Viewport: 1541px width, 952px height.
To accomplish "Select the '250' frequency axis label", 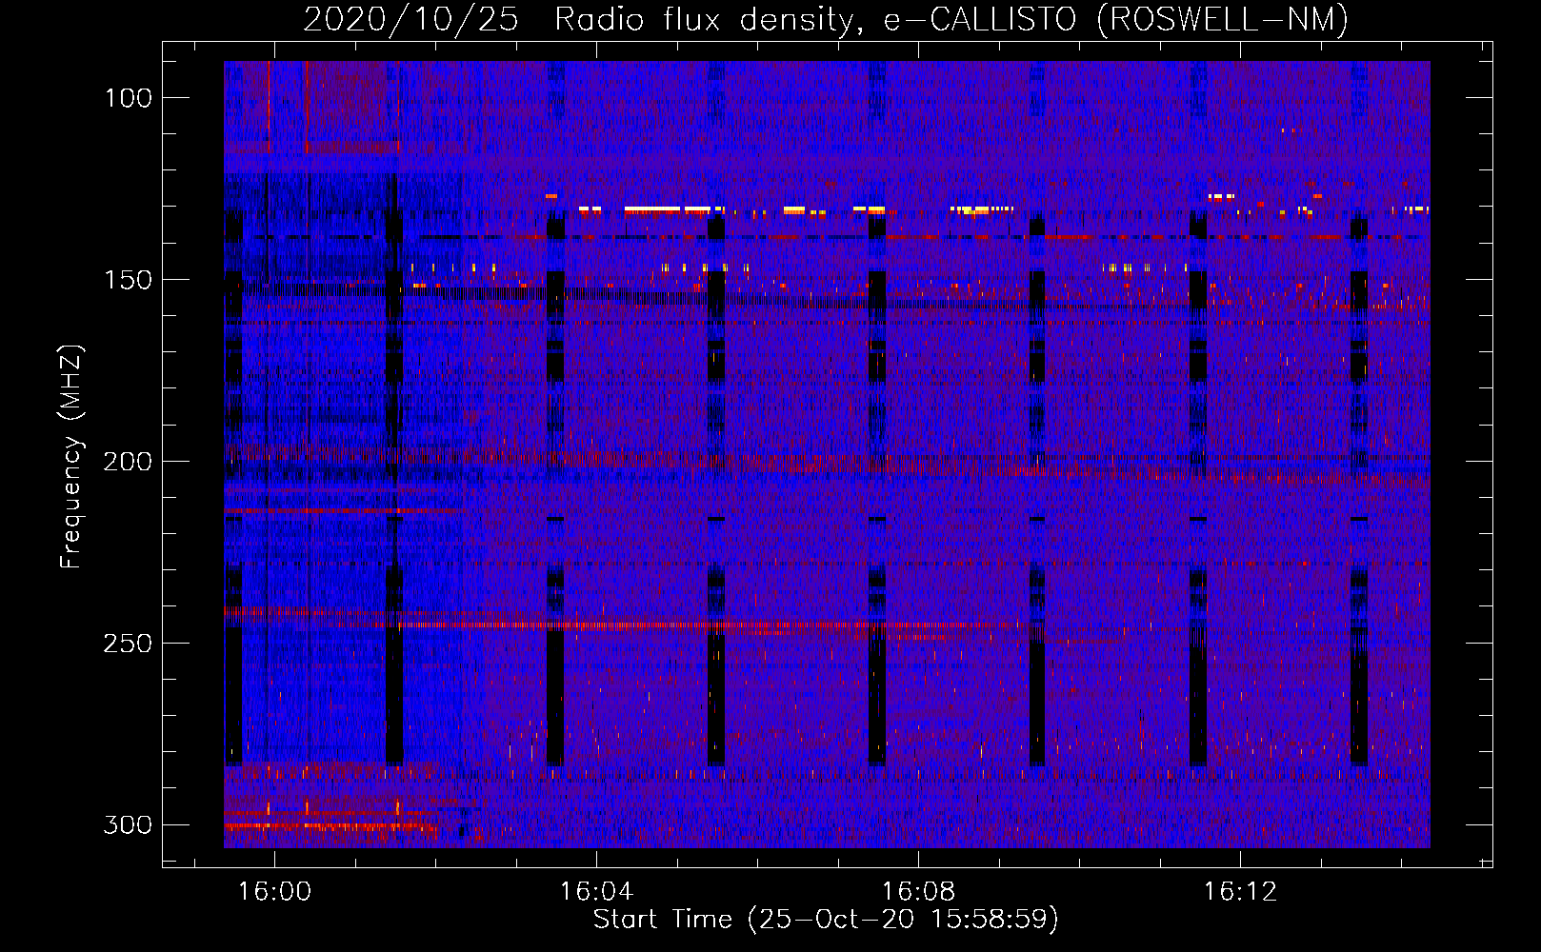I will [127, 644].
